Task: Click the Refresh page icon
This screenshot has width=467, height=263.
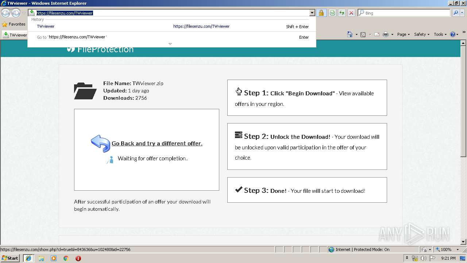Action: coord(342,13)
